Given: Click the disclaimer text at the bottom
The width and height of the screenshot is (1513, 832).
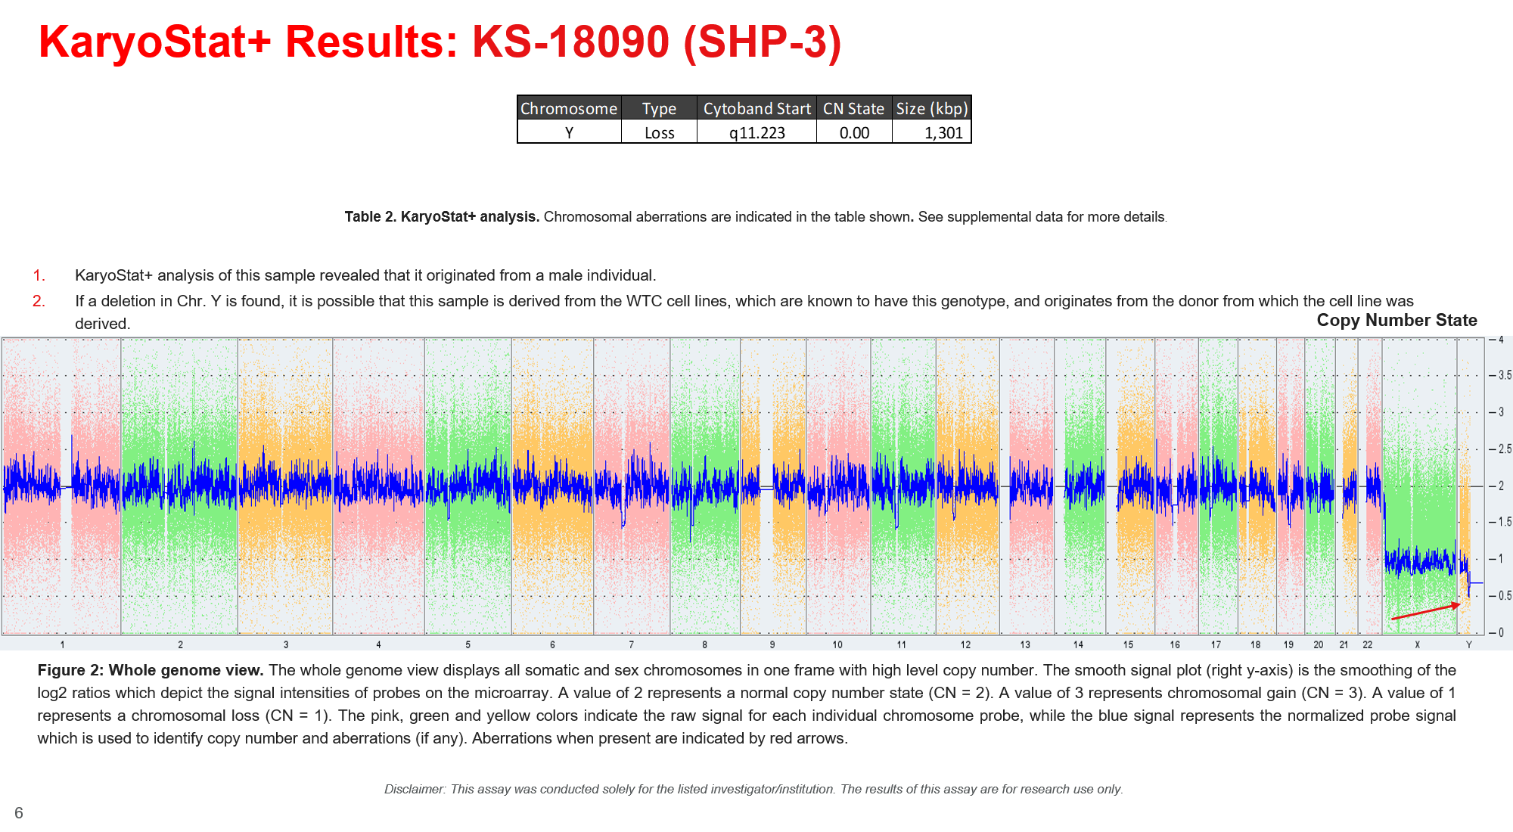Looking at the screenshot, I should 753,789.
